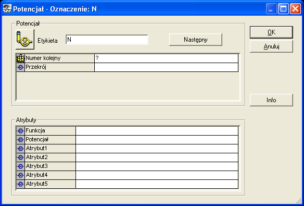This screenshot has height=206, width=304.
Task: Close the Potencjał dialog window
Action: tap(295, 9)
